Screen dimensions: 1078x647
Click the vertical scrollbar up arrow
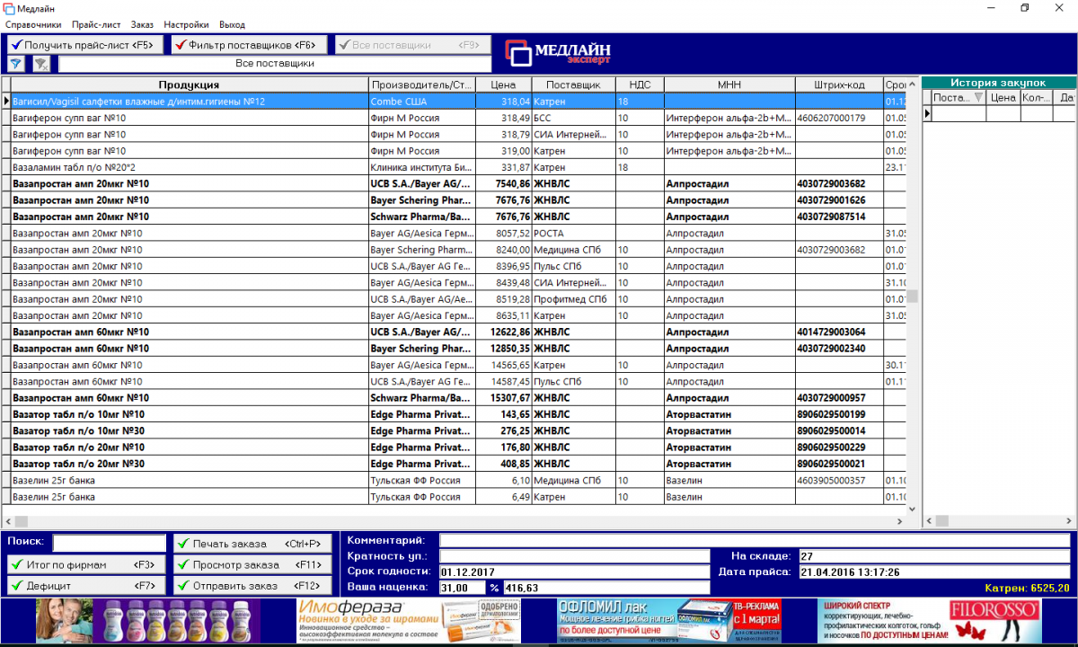pos(912,84)
